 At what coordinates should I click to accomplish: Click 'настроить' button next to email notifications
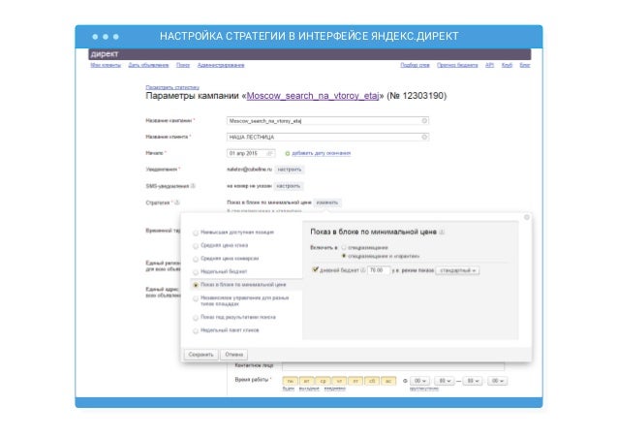pos(290,170)
